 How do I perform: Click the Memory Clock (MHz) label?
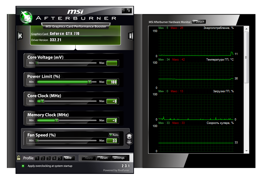tap(48, 115)
